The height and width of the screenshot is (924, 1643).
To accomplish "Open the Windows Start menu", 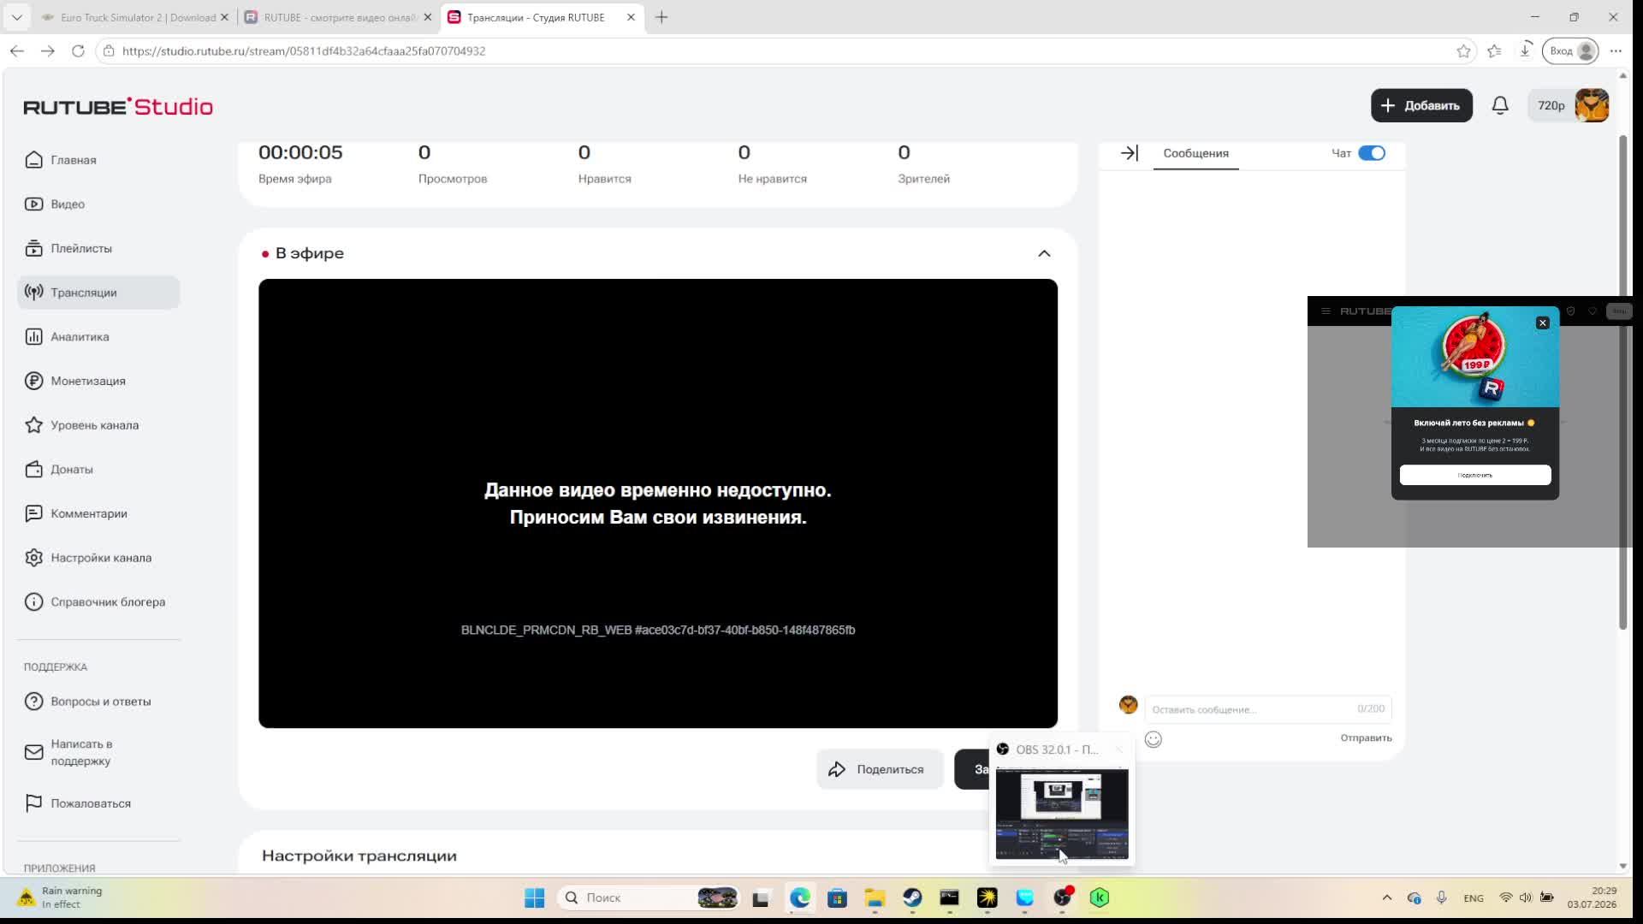I will (535, 897).
